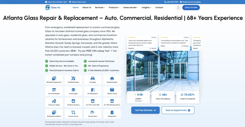Viewport: 245px width, 127px height.
Task: Open the Shower Doors icon
Action: (x=93, y=112)
